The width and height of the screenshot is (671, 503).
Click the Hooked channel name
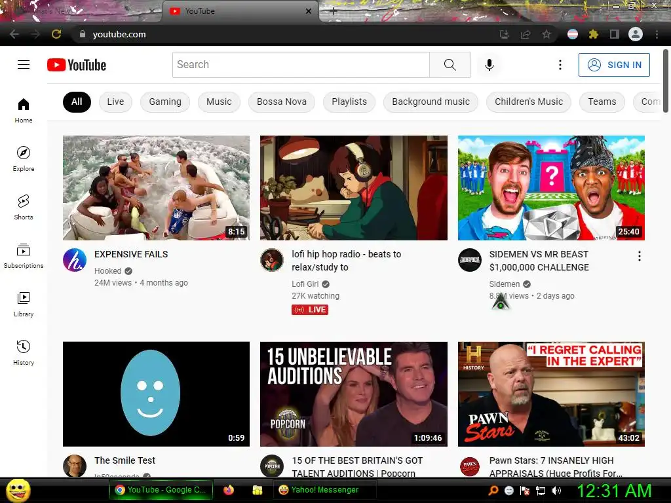tap(108, 270)
